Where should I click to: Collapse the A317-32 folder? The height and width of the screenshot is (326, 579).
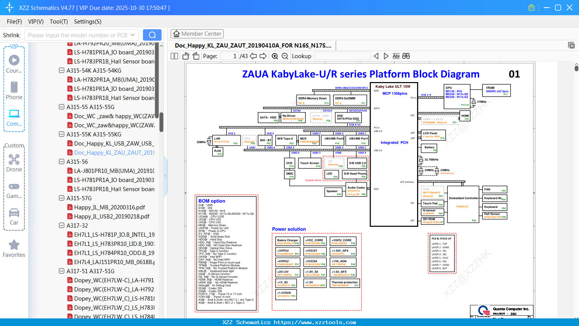[62, 225]
